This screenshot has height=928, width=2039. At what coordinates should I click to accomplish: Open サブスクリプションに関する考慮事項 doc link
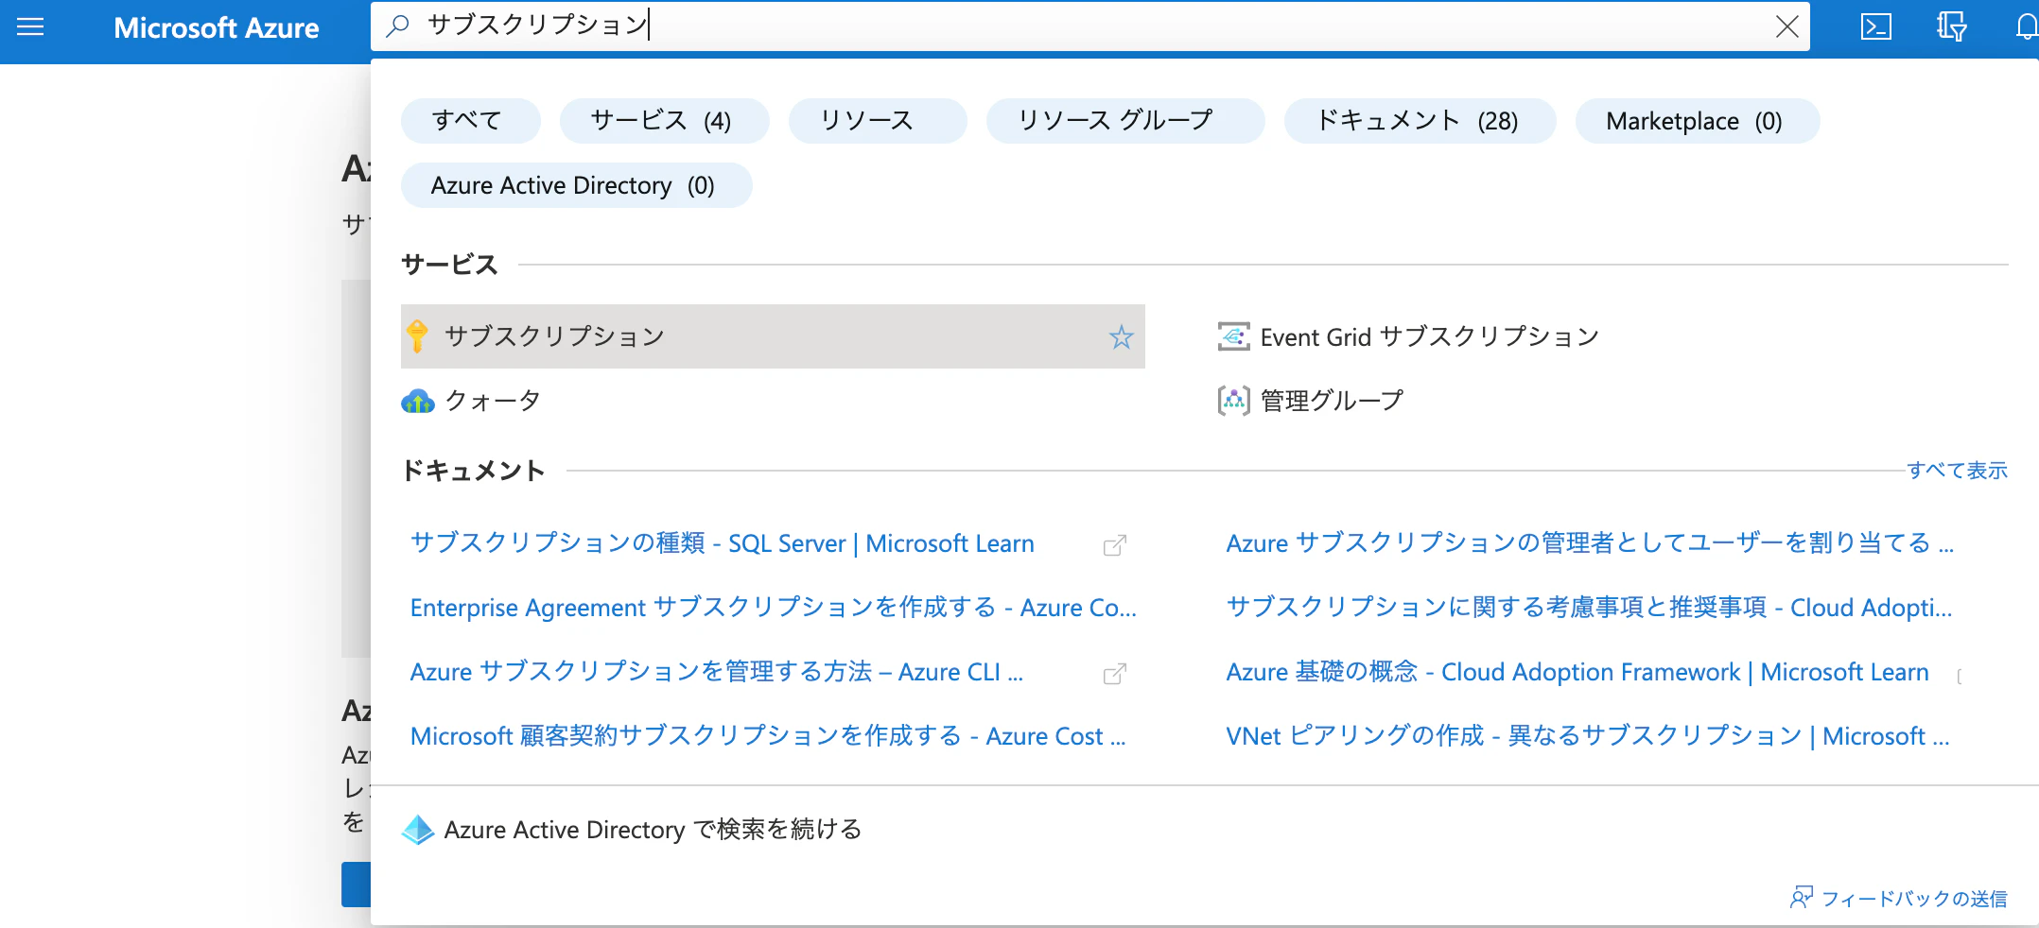(1589, 608)
